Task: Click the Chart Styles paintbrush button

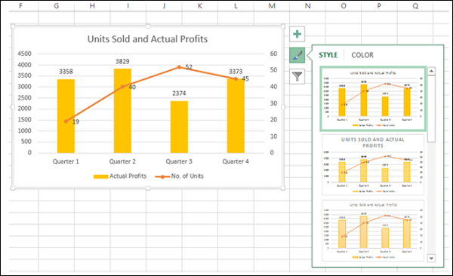Action: pyautogui.click(x=297, y=55)
